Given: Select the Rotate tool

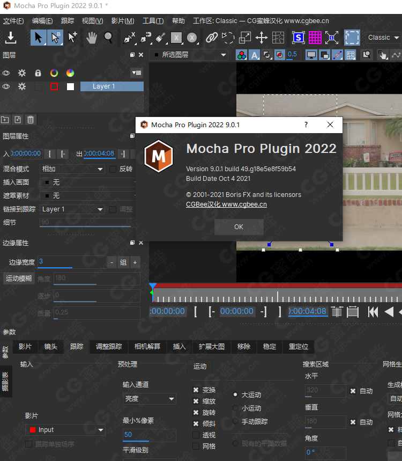Looking at the screenshot, I should click(x=228, y=38).
